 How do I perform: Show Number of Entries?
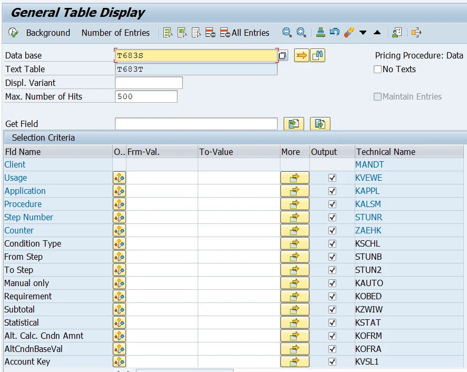pyautogui.click(x=115, y=33)
